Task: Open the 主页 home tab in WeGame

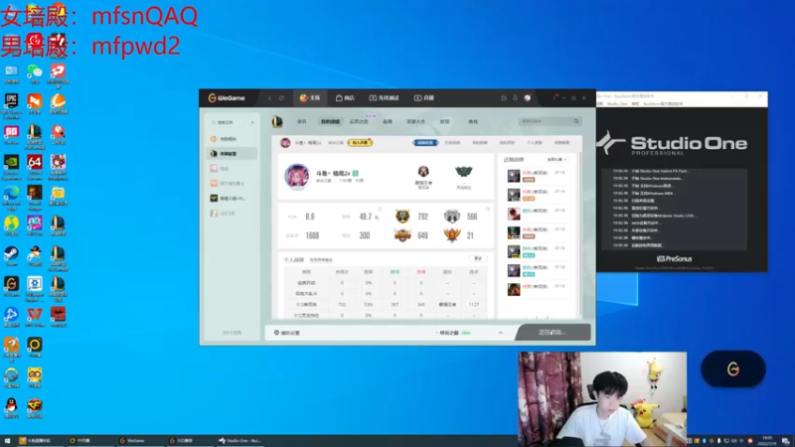Action: pyautogui.click(x=310, y=97)
